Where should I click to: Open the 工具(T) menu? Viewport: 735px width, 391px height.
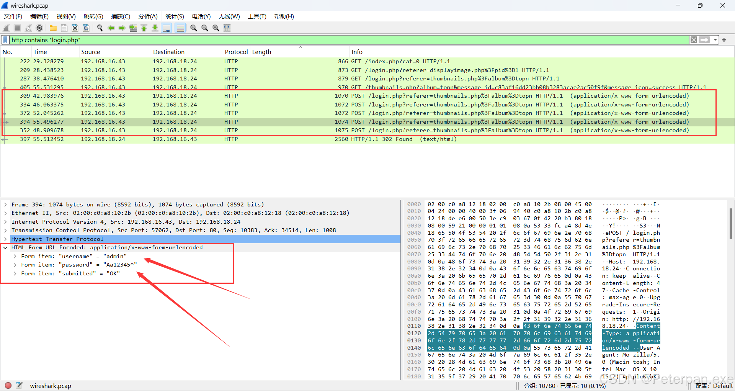257,16
